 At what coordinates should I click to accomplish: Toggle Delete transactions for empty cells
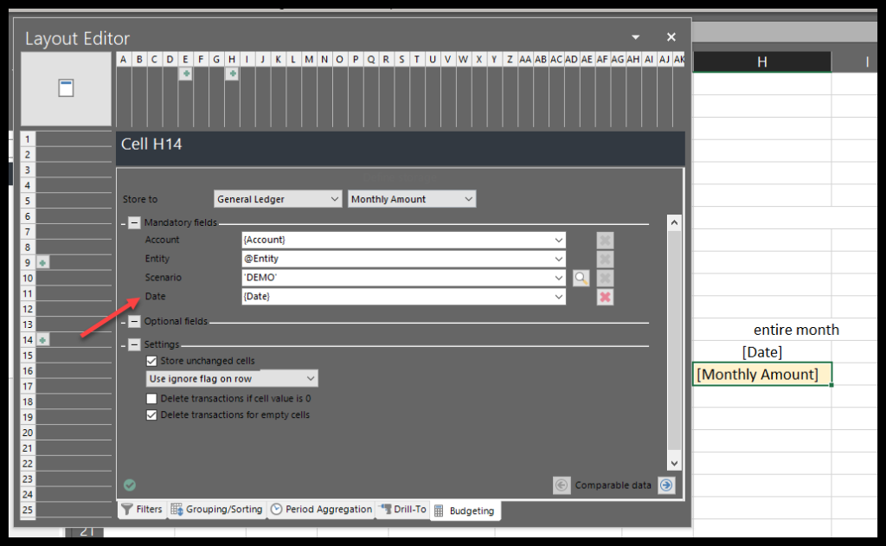tap(152, 414)
